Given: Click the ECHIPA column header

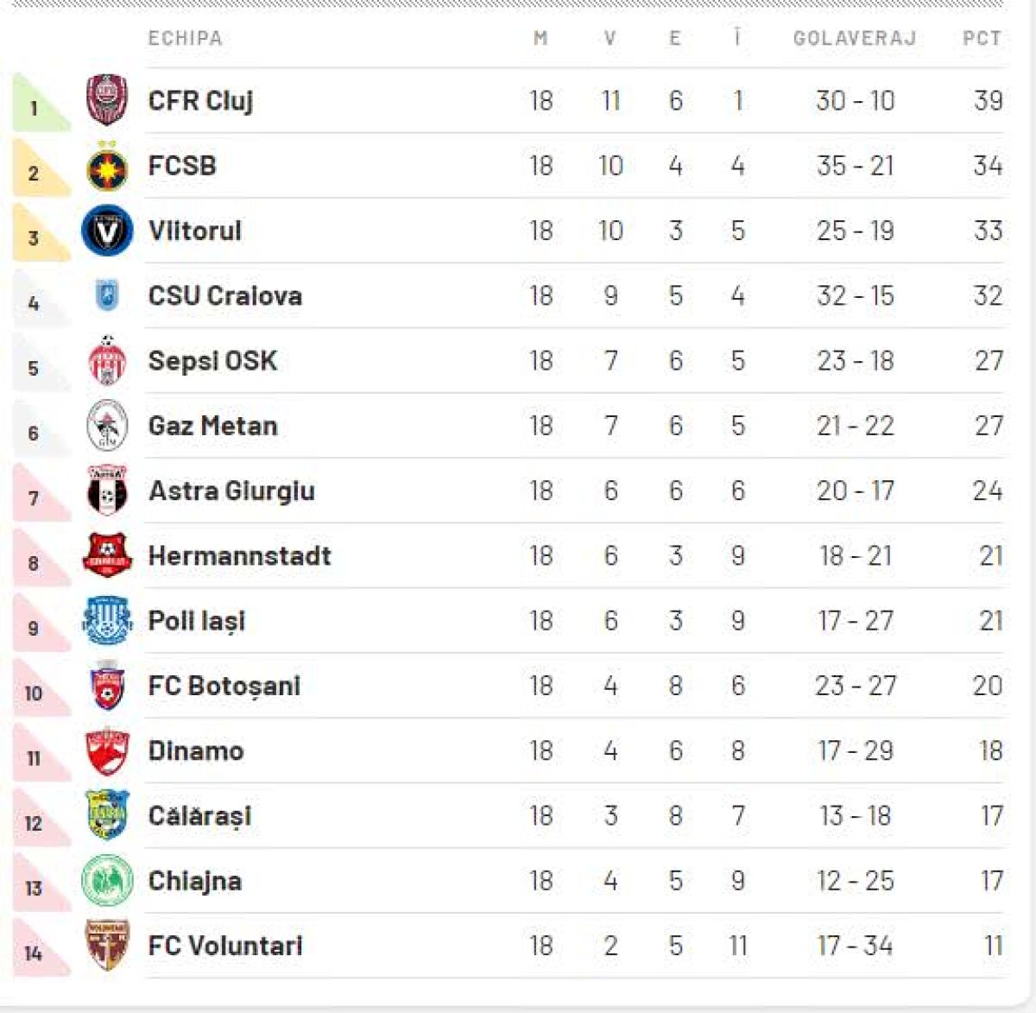Looking at the screenshot, I should [x=185, y=38].
